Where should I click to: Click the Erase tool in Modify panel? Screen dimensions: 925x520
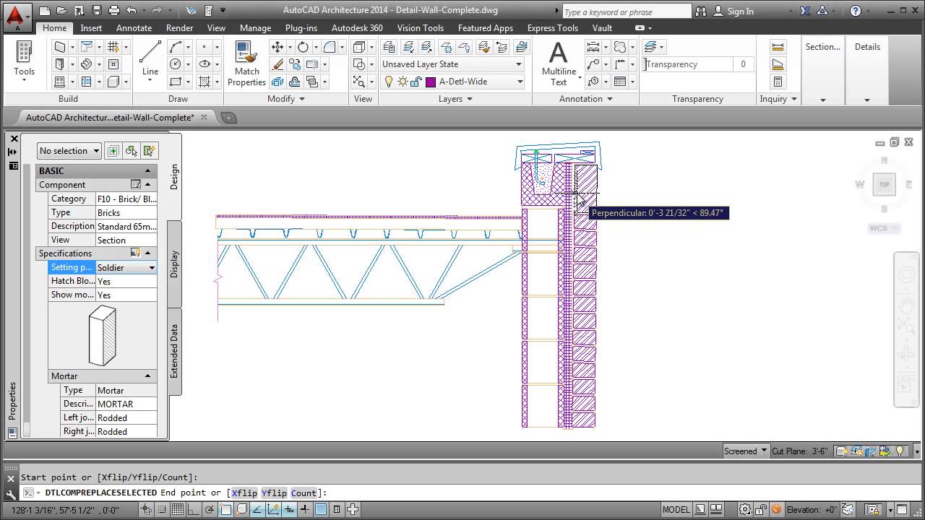pyautogui.click(x=277, y=64)
